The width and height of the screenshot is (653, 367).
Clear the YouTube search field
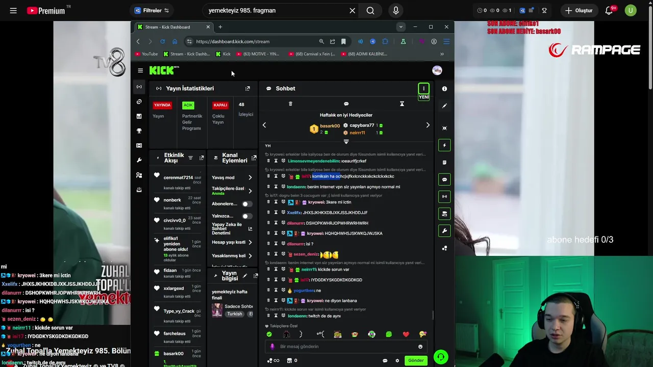click(x=352, y=10)
